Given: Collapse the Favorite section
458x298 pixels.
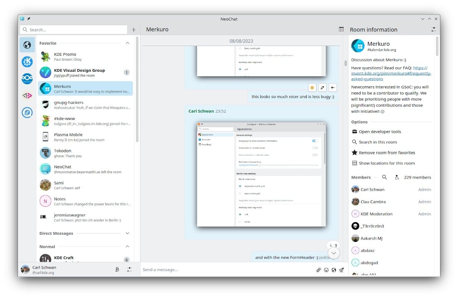Looking at the screenshot, I should [127, 43].
